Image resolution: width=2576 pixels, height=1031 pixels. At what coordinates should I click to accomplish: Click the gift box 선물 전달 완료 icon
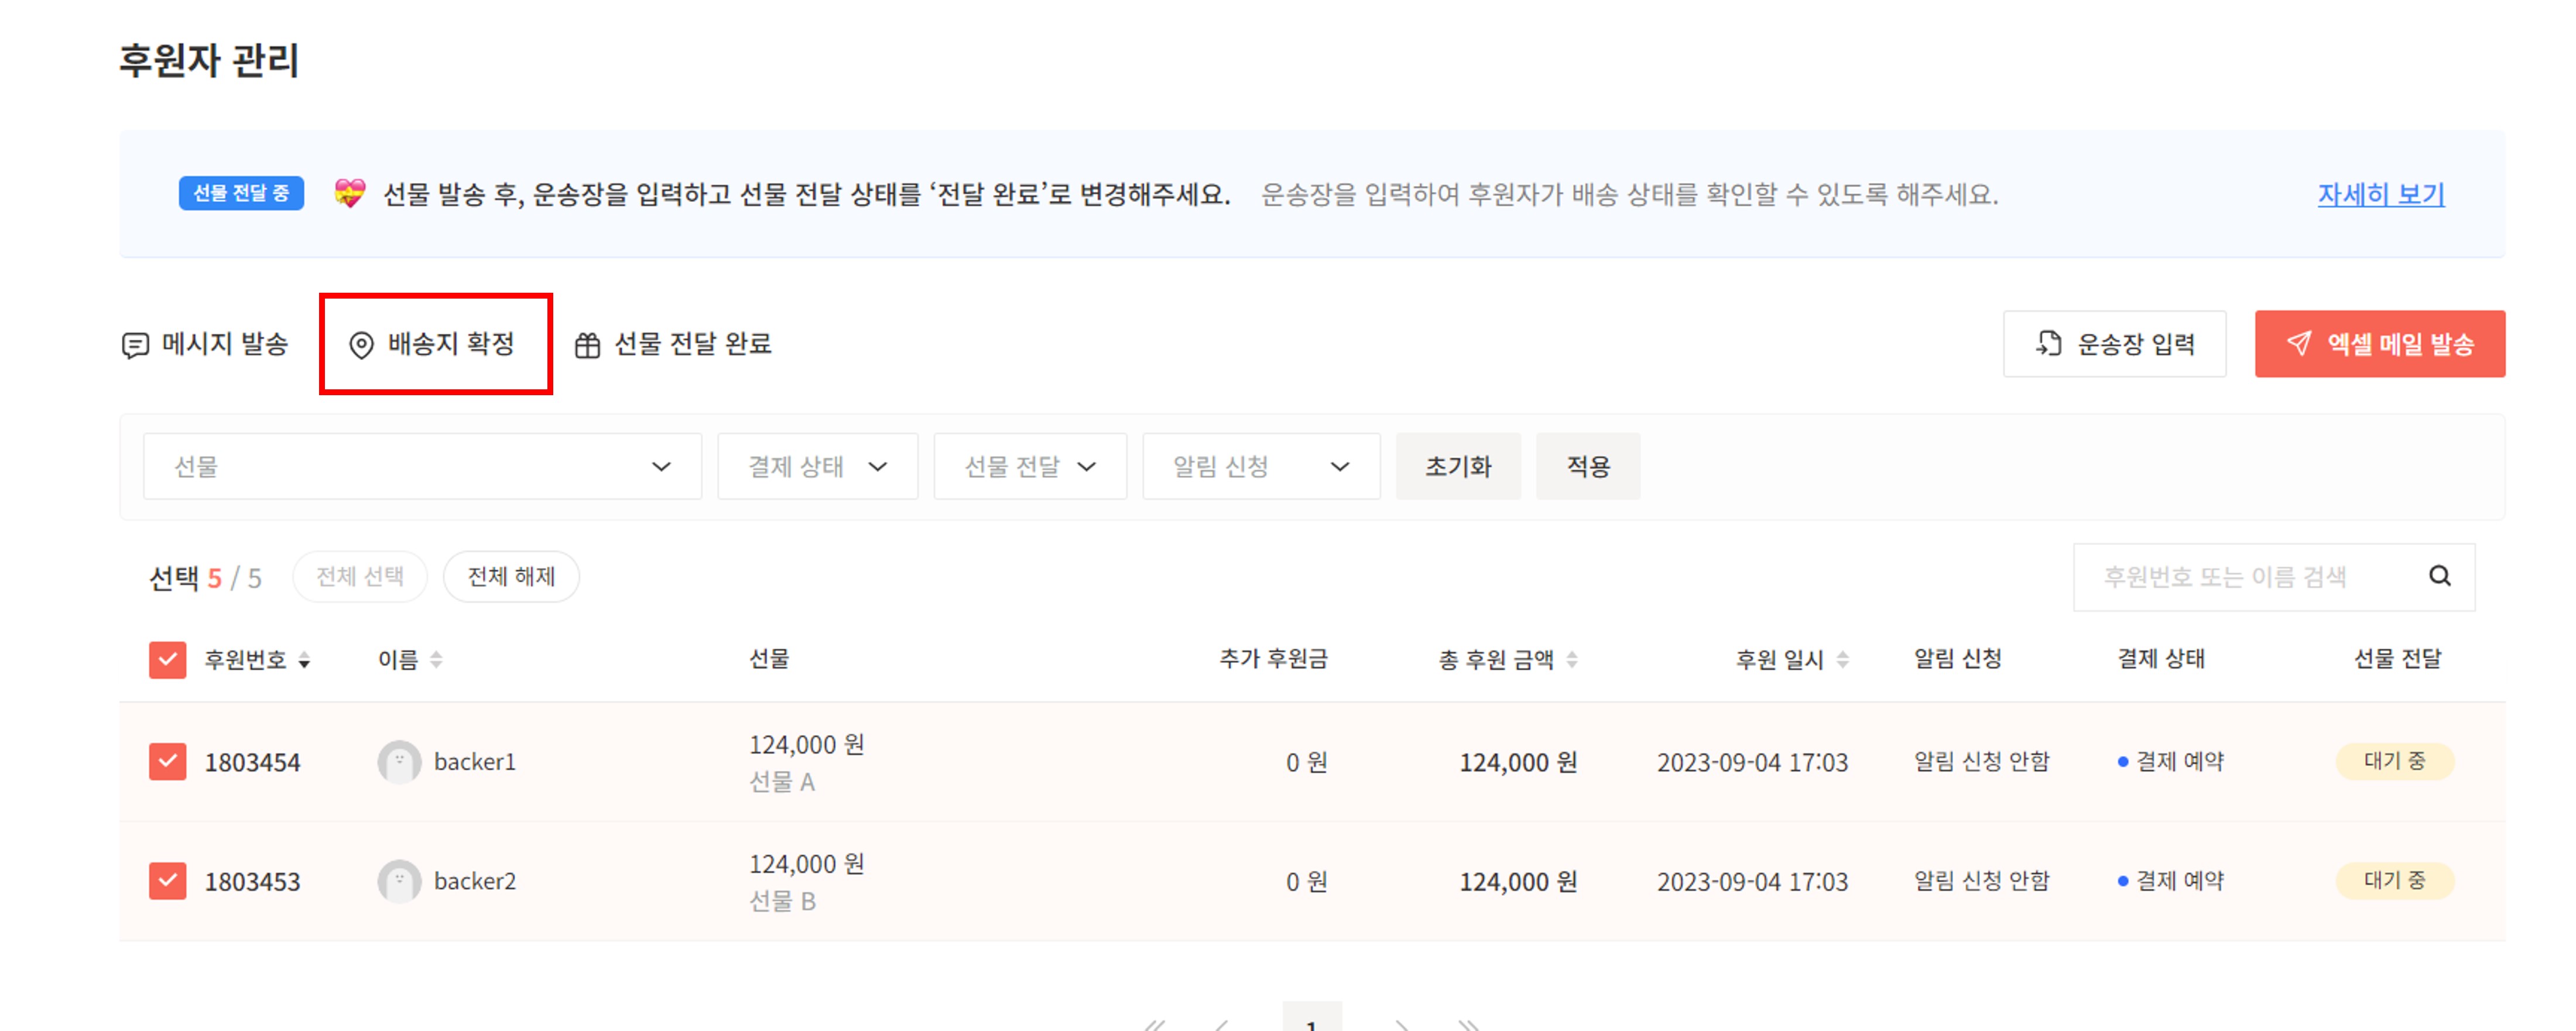[587, 345]
